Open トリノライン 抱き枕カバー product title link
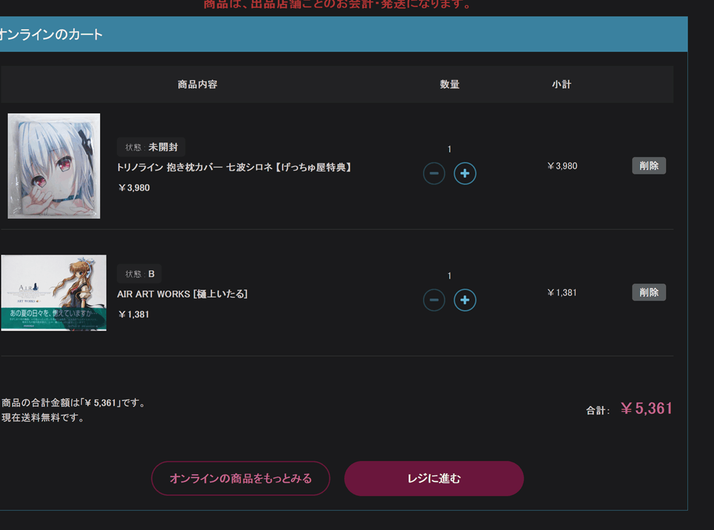Screen dimensions: 714x530 click(x=235, y=168)
